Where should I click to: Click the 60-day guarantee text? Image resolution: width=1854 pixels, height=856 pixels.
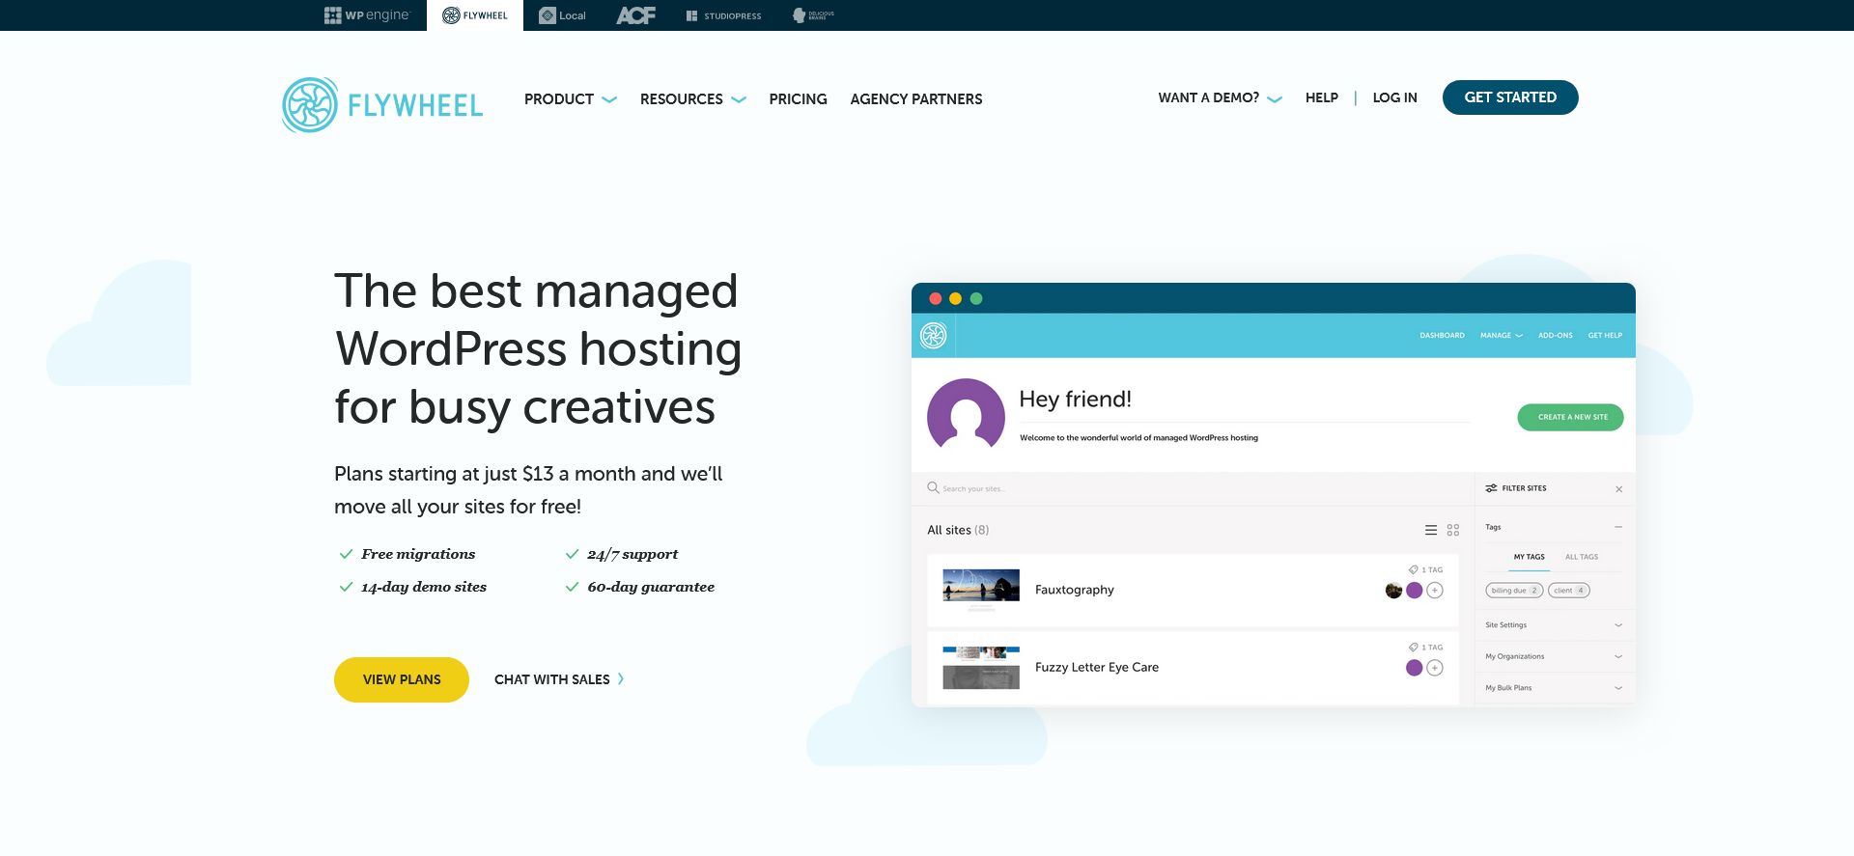tap(651, 587)
